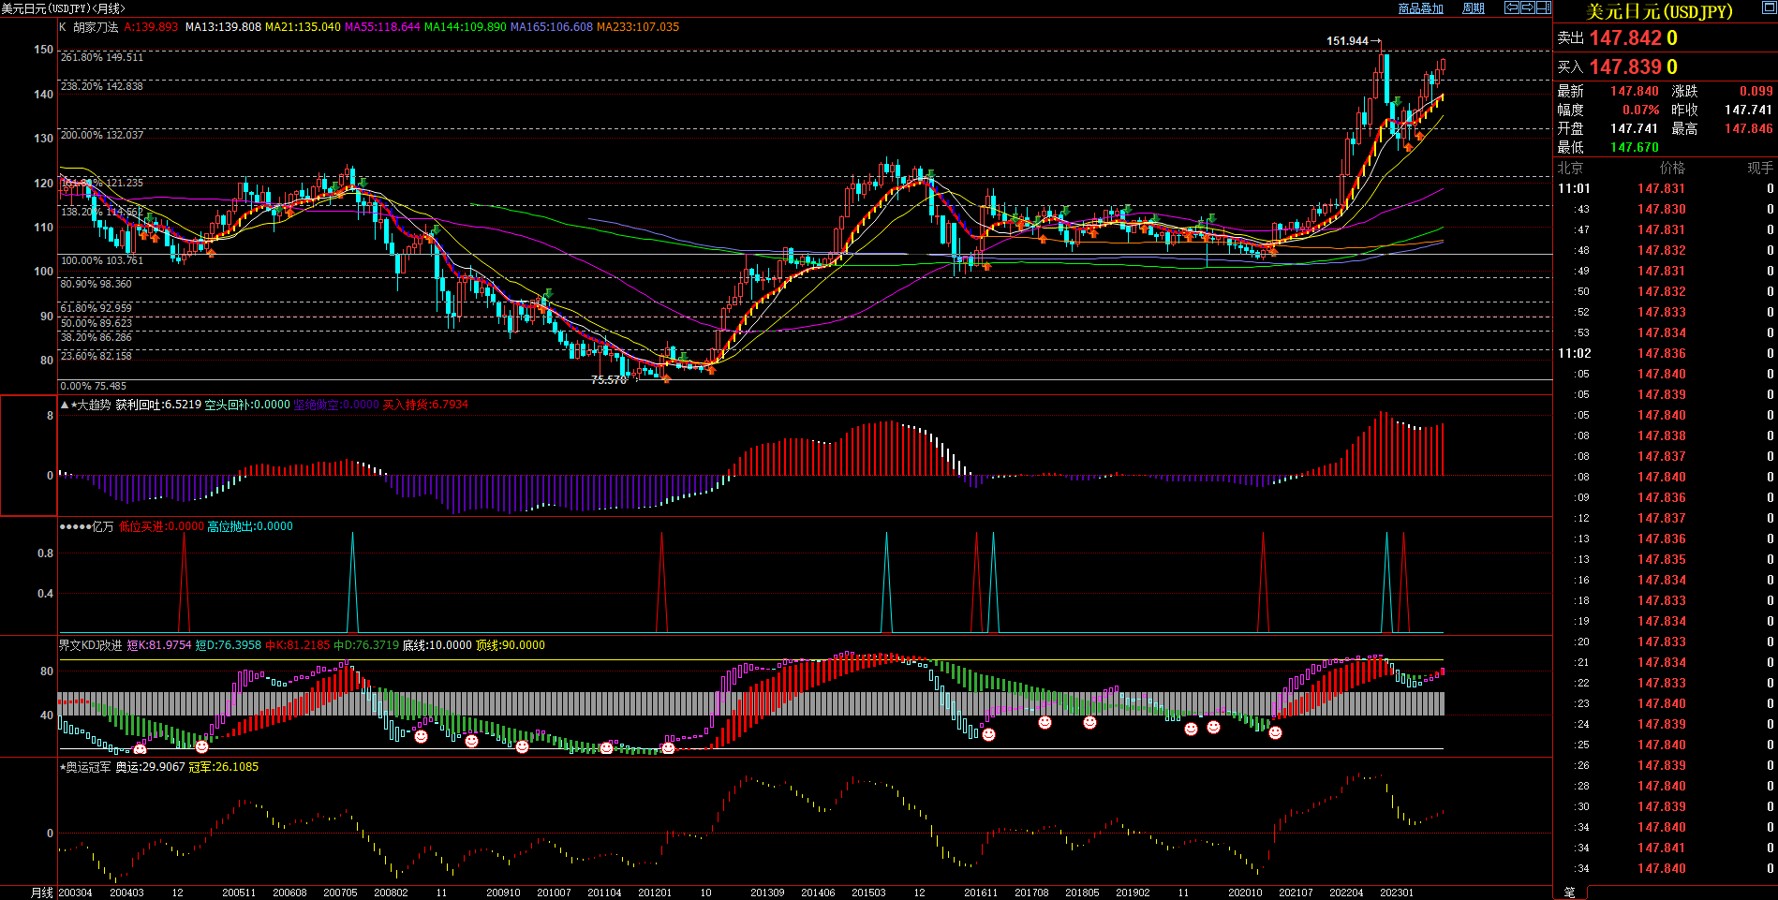Click the left arrow previous-symbol icon
1778x900 pixels.
tap(1511, 7)
